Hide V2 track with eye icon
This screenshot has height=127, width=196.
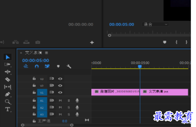tap(60, 86)
